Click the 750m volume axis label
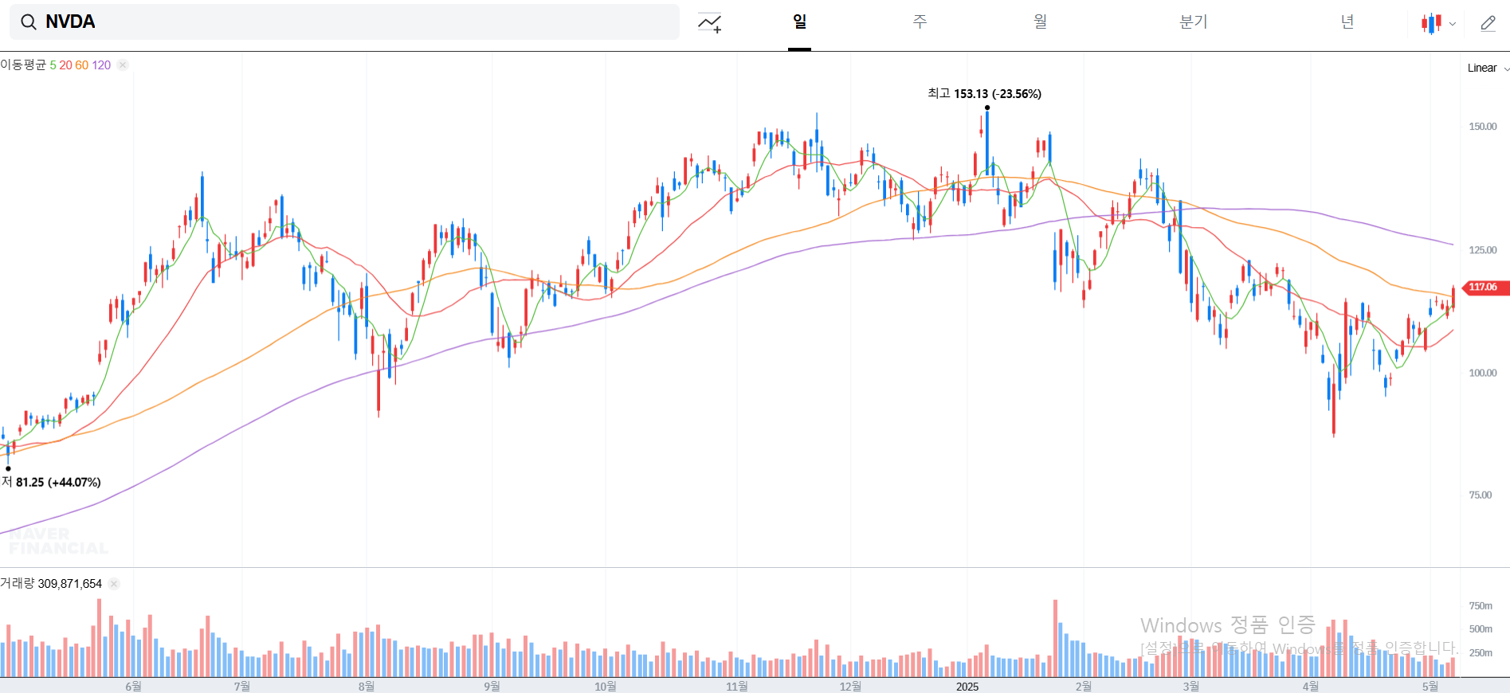Screen dimensions: 1510x693 pos(1481,606)
